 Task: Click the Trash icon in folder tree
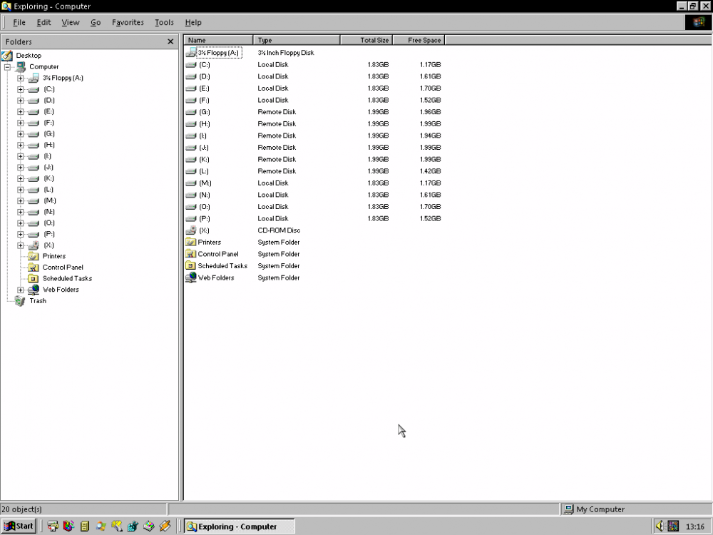20,301
